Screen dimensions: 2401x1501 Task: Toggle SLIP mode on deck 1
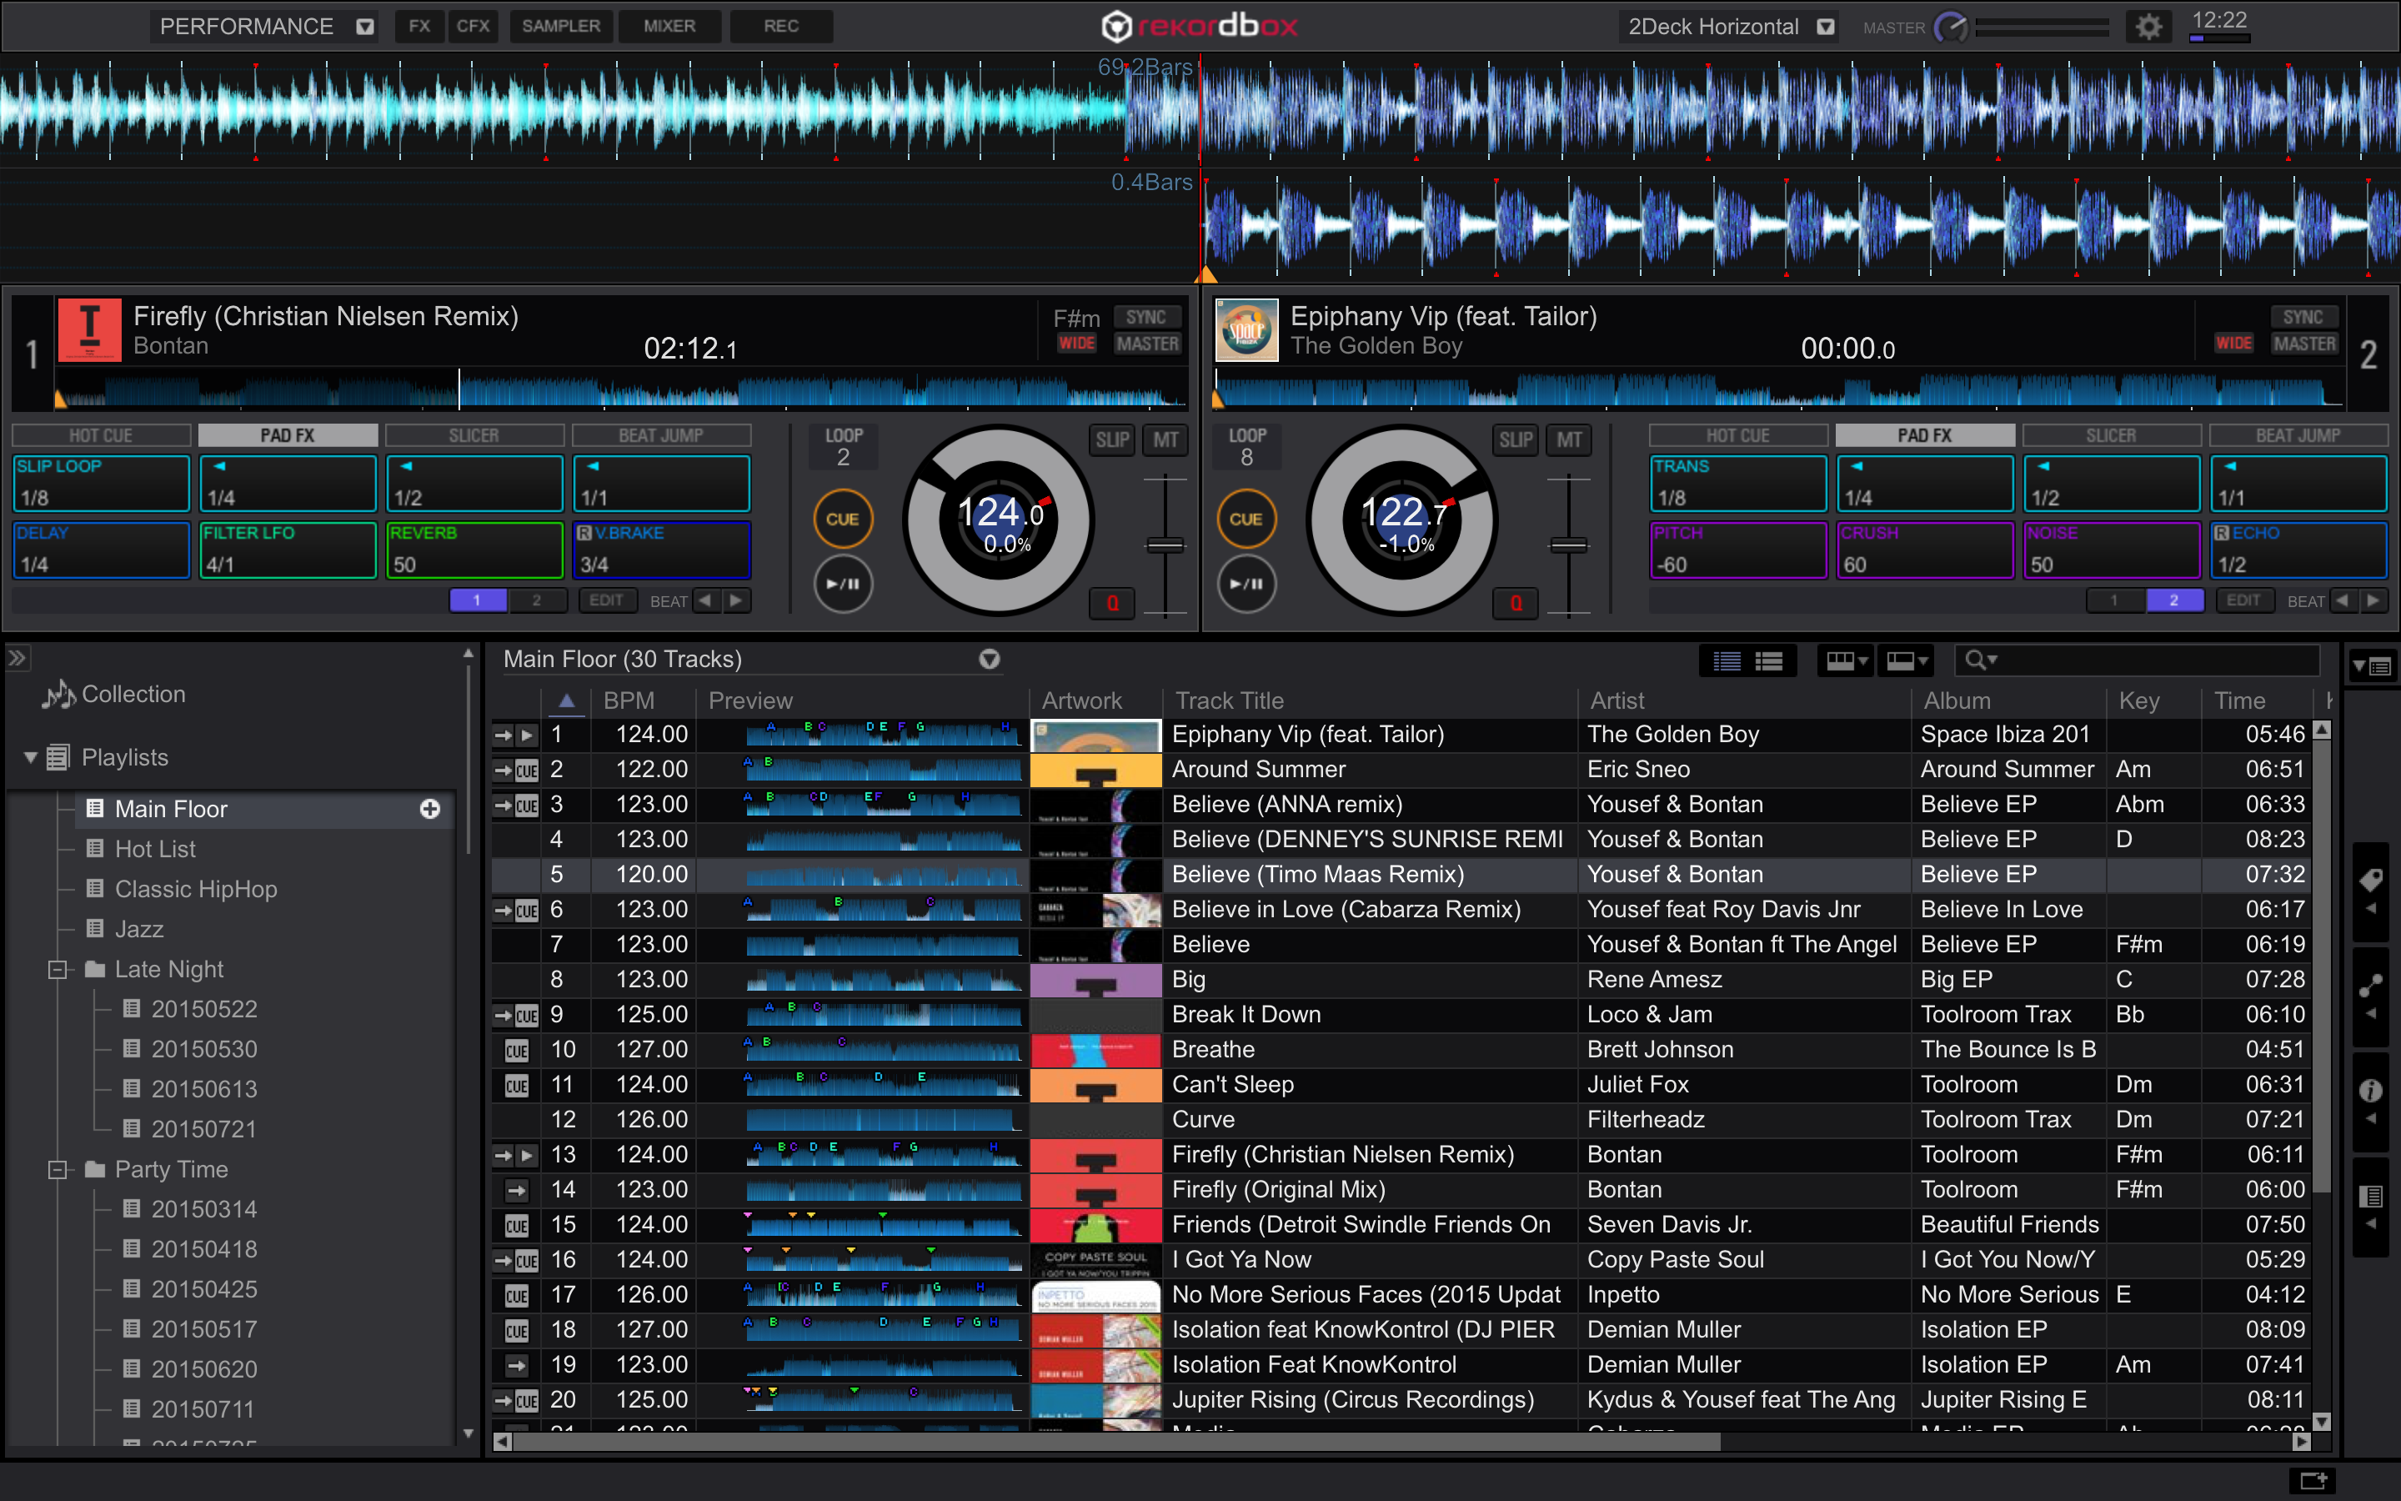[1112, 439]
